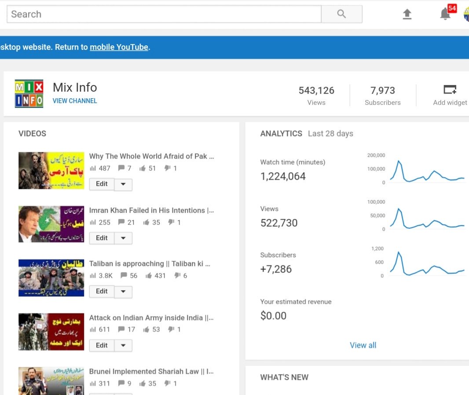The width and height of the screenshot is (469, 395).
Task: Click the Add widget icon
Action: click(450, 89)
